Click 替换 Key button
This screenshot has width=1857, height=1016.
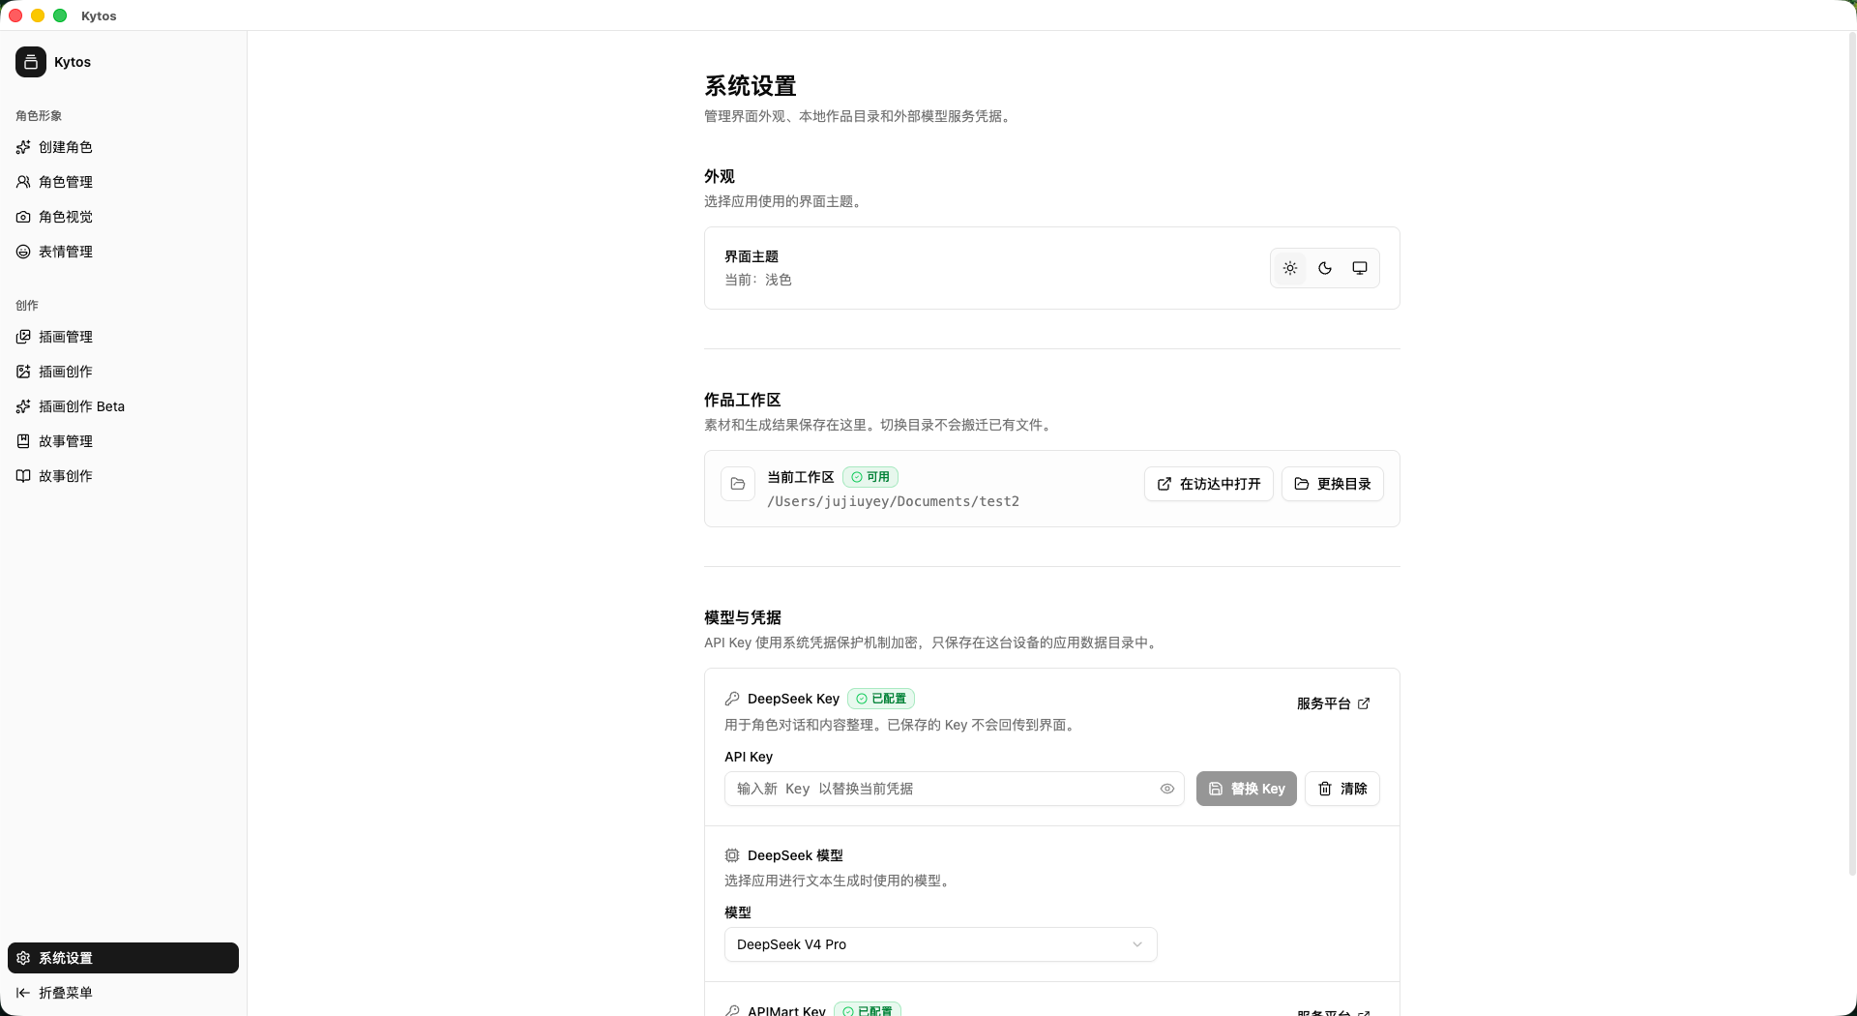(x=1247, y=789)
